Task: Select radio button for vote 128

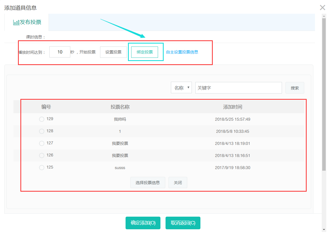Action: click(42, 131)
